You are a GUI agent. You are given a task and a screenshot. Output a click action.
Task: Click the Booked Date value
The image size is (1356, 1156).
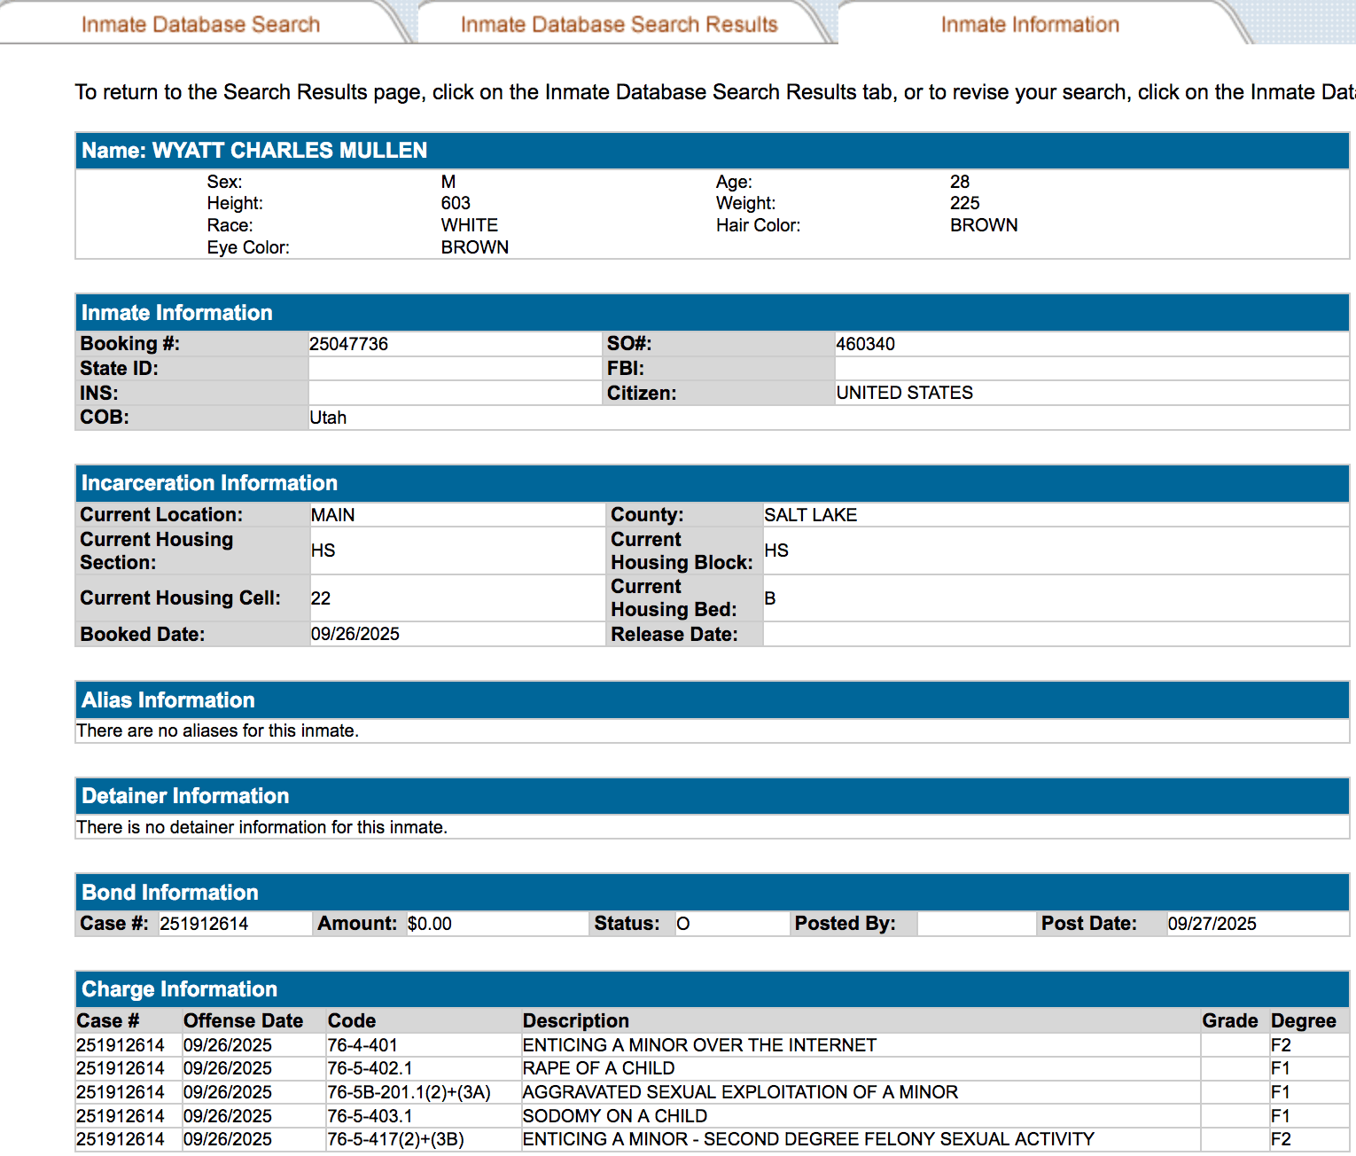tap(355, 634)
